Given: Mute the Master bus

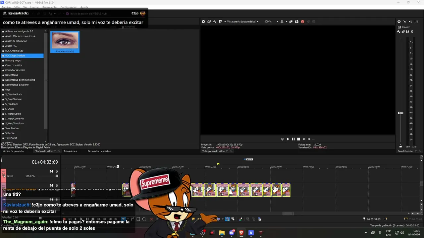Looking at the screenshot, I should (407, 32).
